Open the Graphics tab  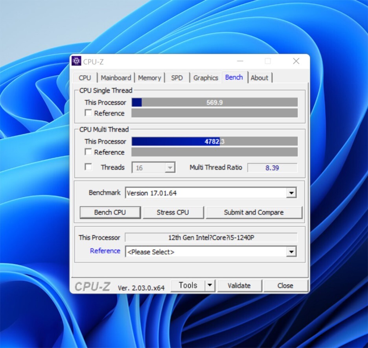tap(206, 78)
